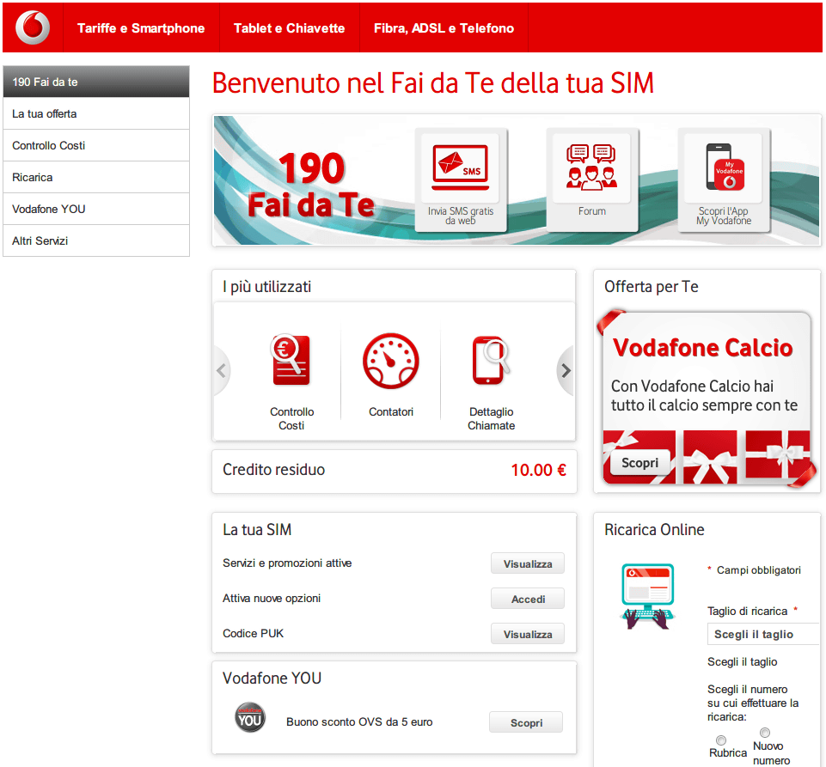Image resolution: width=826 pixels, height=767 pixels.
Task: Click the Credito residuo label
Action: (x=273, y=470)
